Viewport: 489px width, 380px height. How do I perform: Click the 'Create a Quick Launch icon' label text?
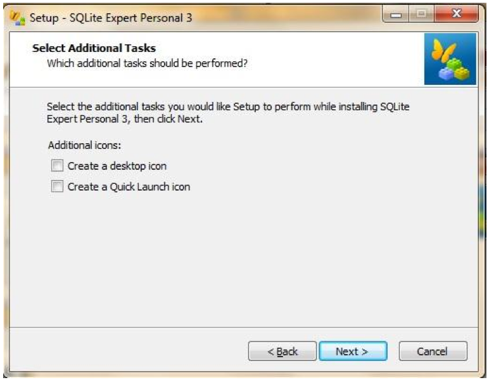point(129,187)
